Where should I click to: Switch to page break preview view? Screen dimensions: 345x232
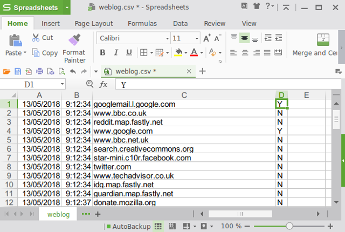172,226
